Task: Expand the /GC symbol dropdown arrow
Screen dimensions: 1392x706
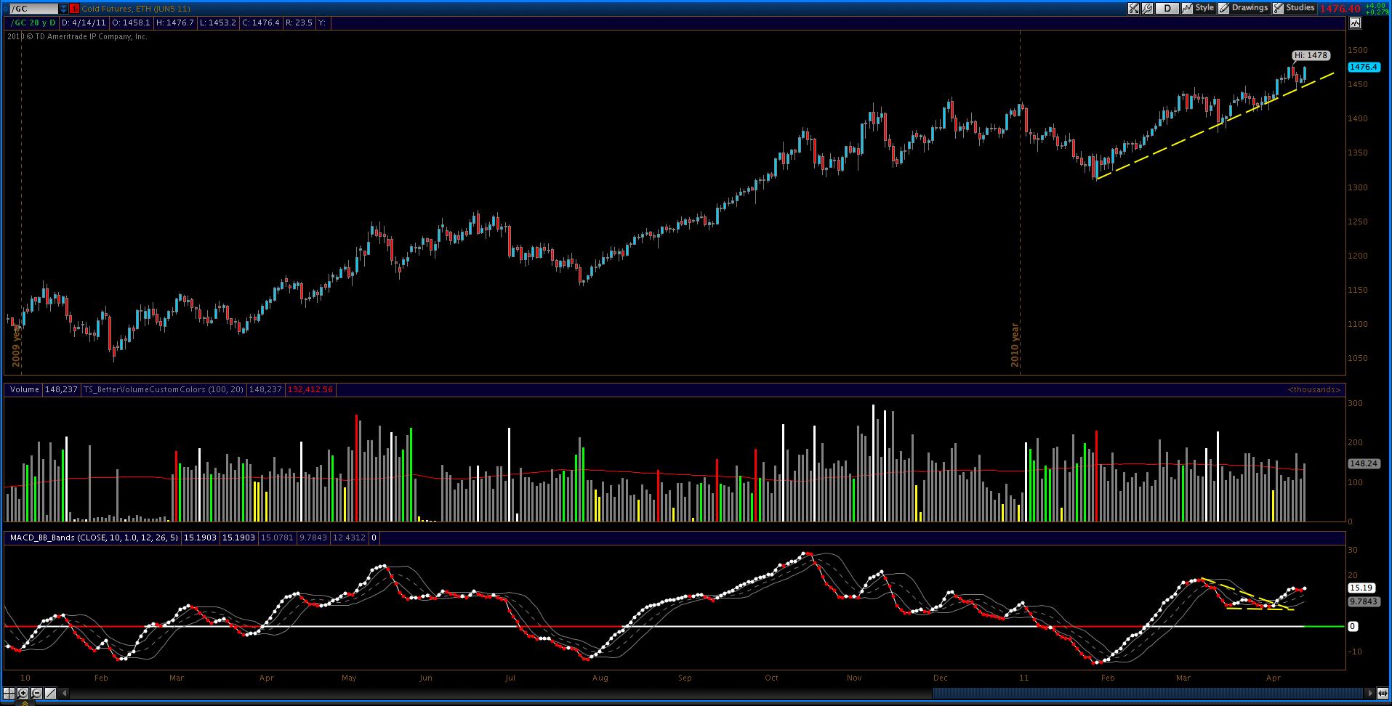Action: [x=63, y=9]
